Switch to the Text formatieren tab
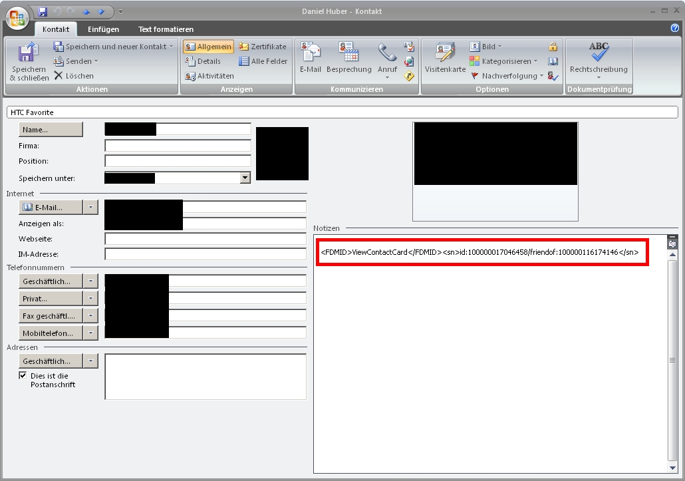Image resolution: width=685 pixels, height=481 pixels. point(166,29)
